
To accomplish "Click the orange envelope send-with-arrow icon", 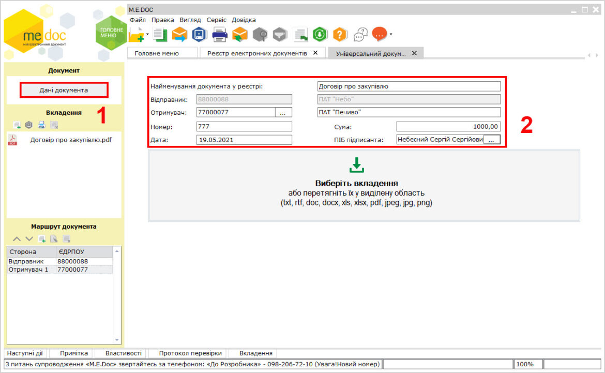I will tap(179, 35).
